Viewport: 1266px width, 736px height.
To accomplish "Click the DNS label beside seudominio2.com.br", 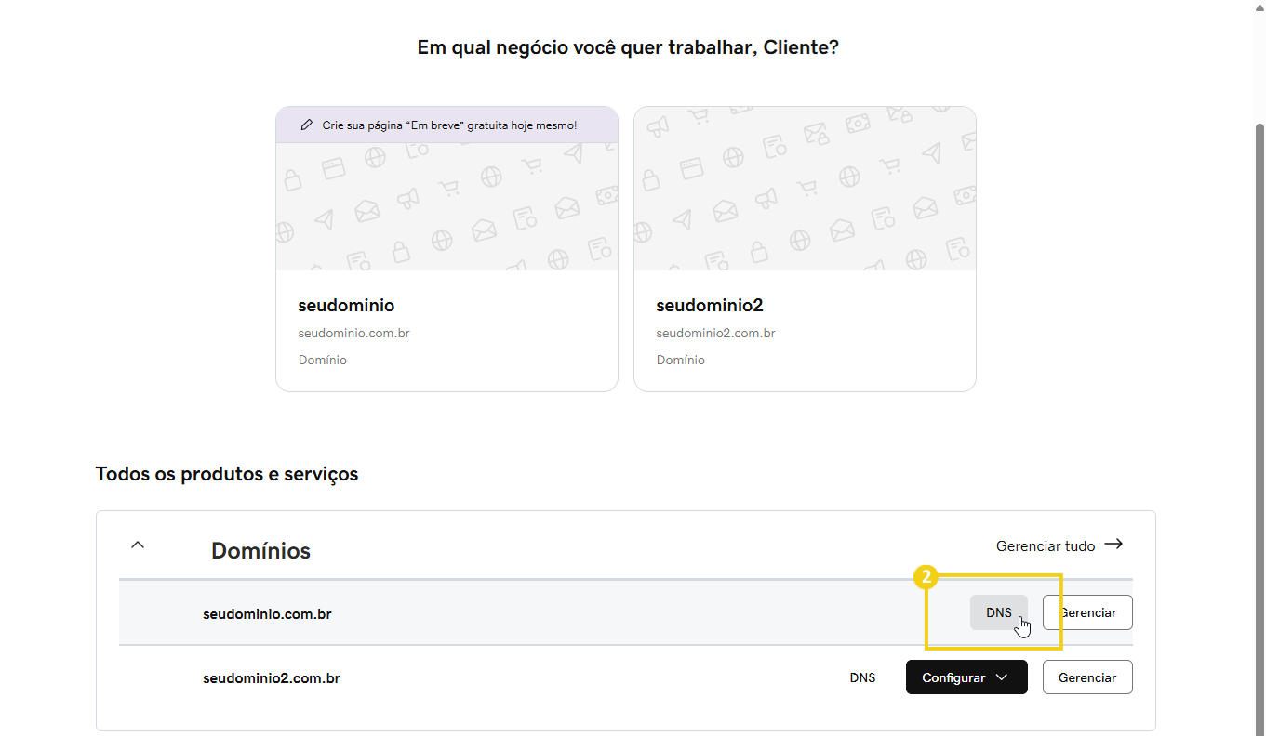I will point(862,677).
